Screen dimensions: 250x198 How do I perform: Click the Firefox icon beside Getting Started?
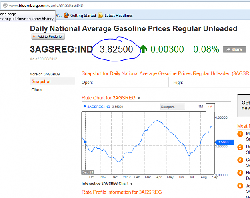[x=66, y=15]
